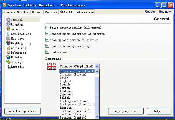Image resolution: width=175 pixels, height=120 pixels.
Task: Select the Options tab
Action: coord(66,12)
